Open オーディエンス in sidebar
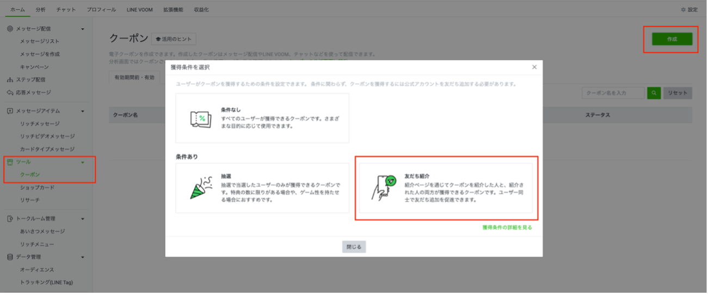 (37, 269)
